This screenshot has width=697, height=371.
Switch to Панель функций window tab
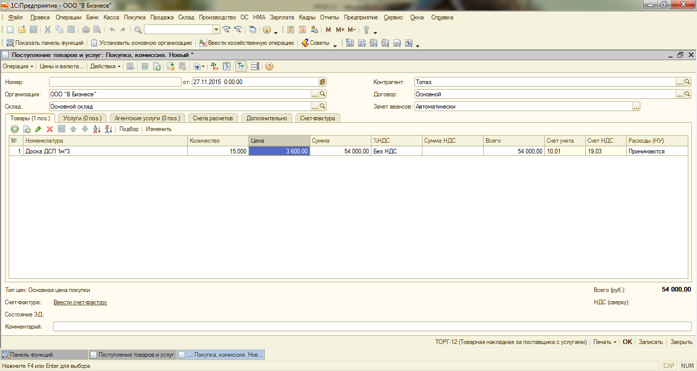(44, 355)
